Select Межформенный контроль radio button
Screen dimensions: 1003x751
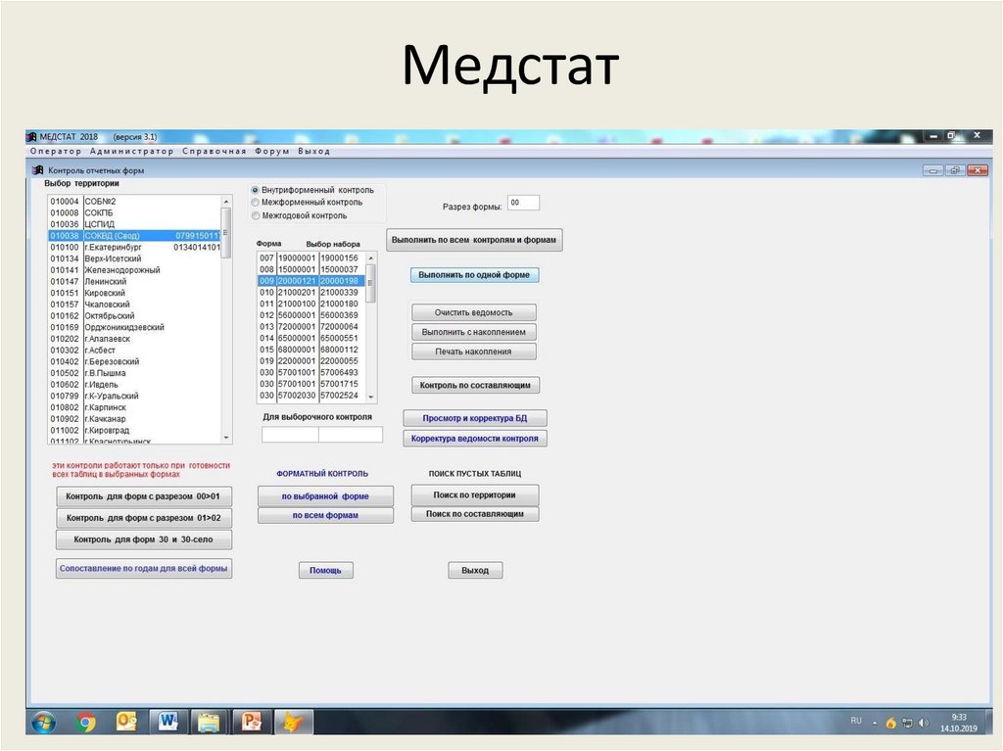[x=256, y=202]
